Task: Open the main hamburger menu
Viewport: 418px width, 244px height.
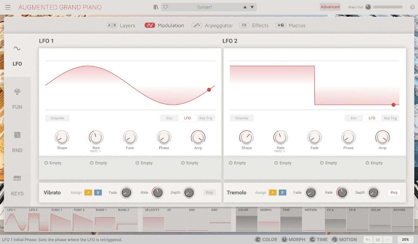Action: pyautogui.click(x=8, y=7)
